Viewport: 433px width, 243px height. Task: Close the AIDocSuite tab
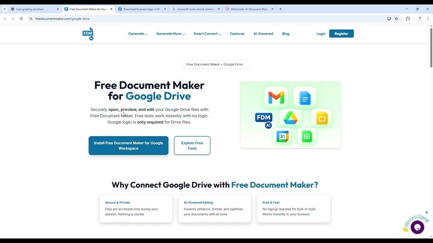(272, 9)
